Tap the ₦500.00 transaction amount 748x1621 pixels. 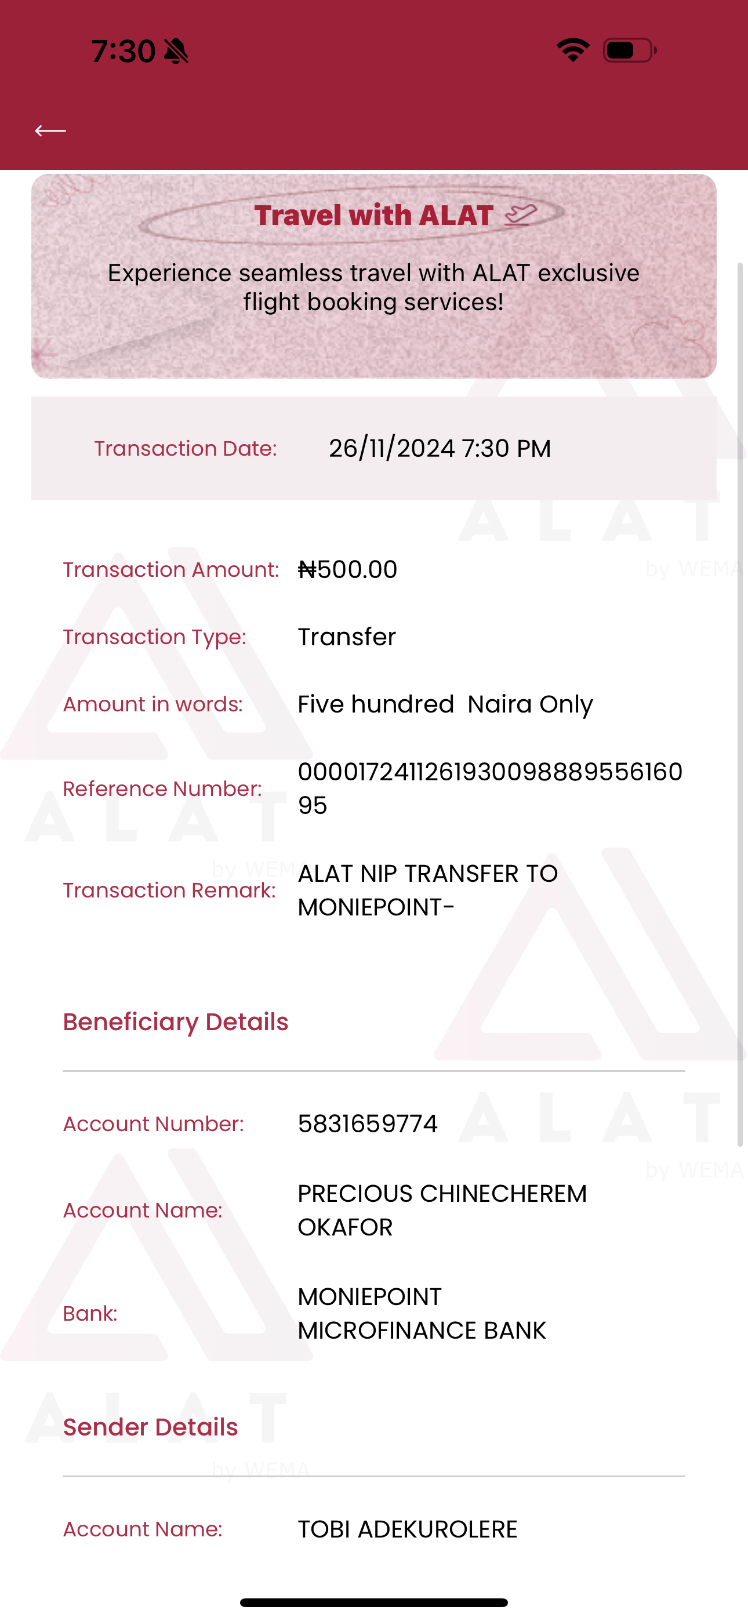point(347,569)
